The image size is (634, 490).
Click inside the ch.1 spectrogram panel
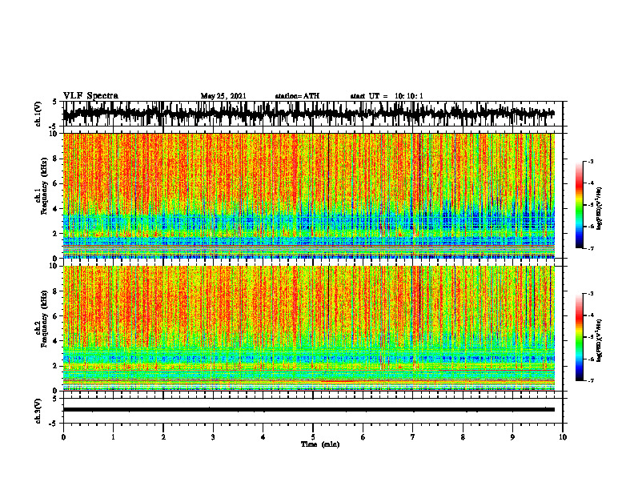[x=308, y=195]
